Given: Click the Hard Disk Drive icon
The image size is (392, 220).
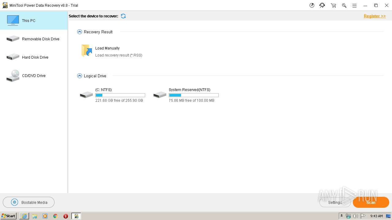Looking at the screenshot, I should pos(13,57).
